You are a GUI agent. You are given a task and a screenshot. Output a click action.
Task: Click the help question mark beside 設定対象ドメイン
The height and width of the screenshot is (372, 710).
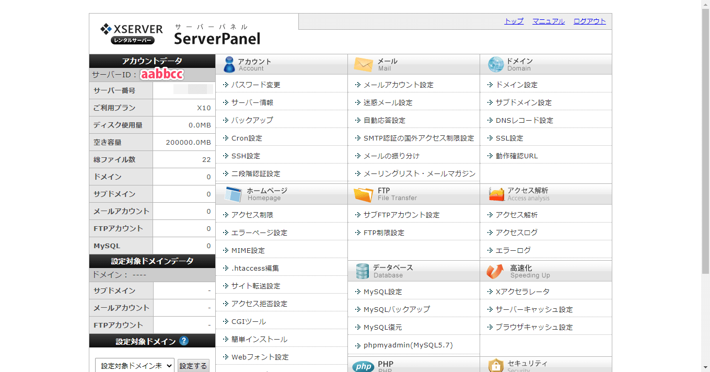pos(183,341)
